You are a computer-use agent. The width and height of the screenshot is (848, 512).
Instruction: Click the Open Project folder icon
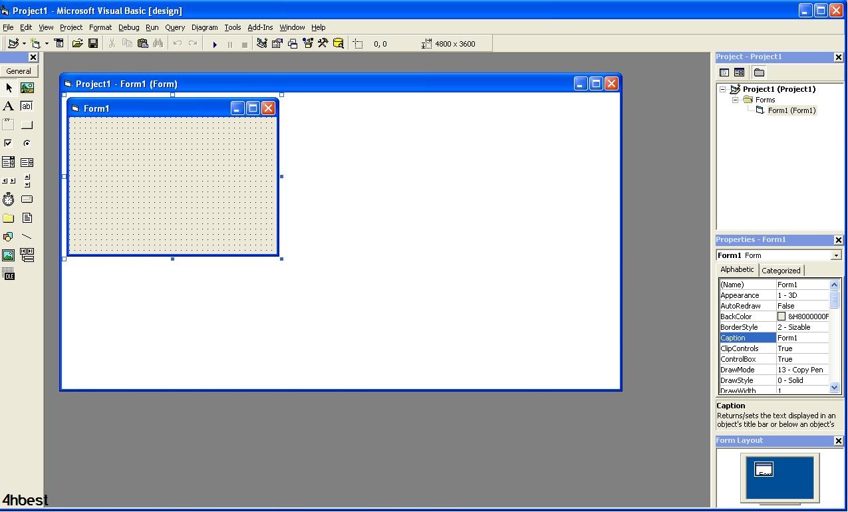pos(77,44)
